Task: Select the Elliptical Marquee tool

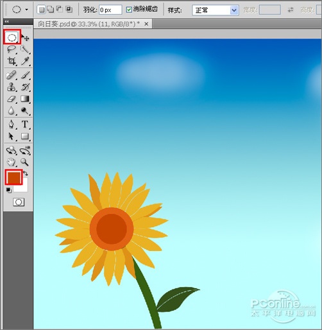Action: tap(12, 37)
